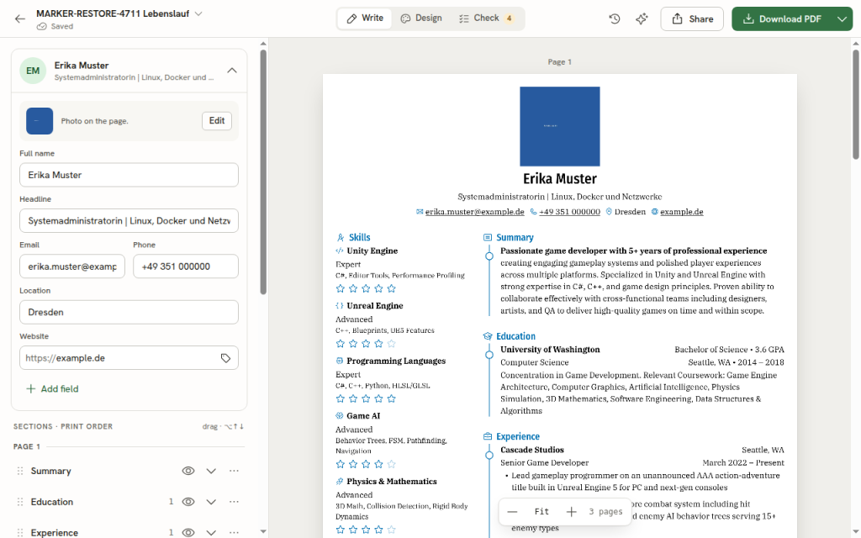Click the EM avatar circle
Viewport: 861px width, 538px height.
[33, 71]
